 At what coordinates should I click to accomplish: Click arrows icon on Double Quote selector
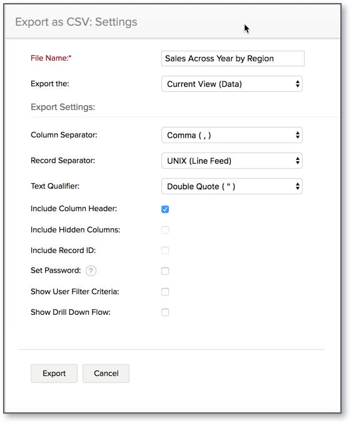coord(297,186)
